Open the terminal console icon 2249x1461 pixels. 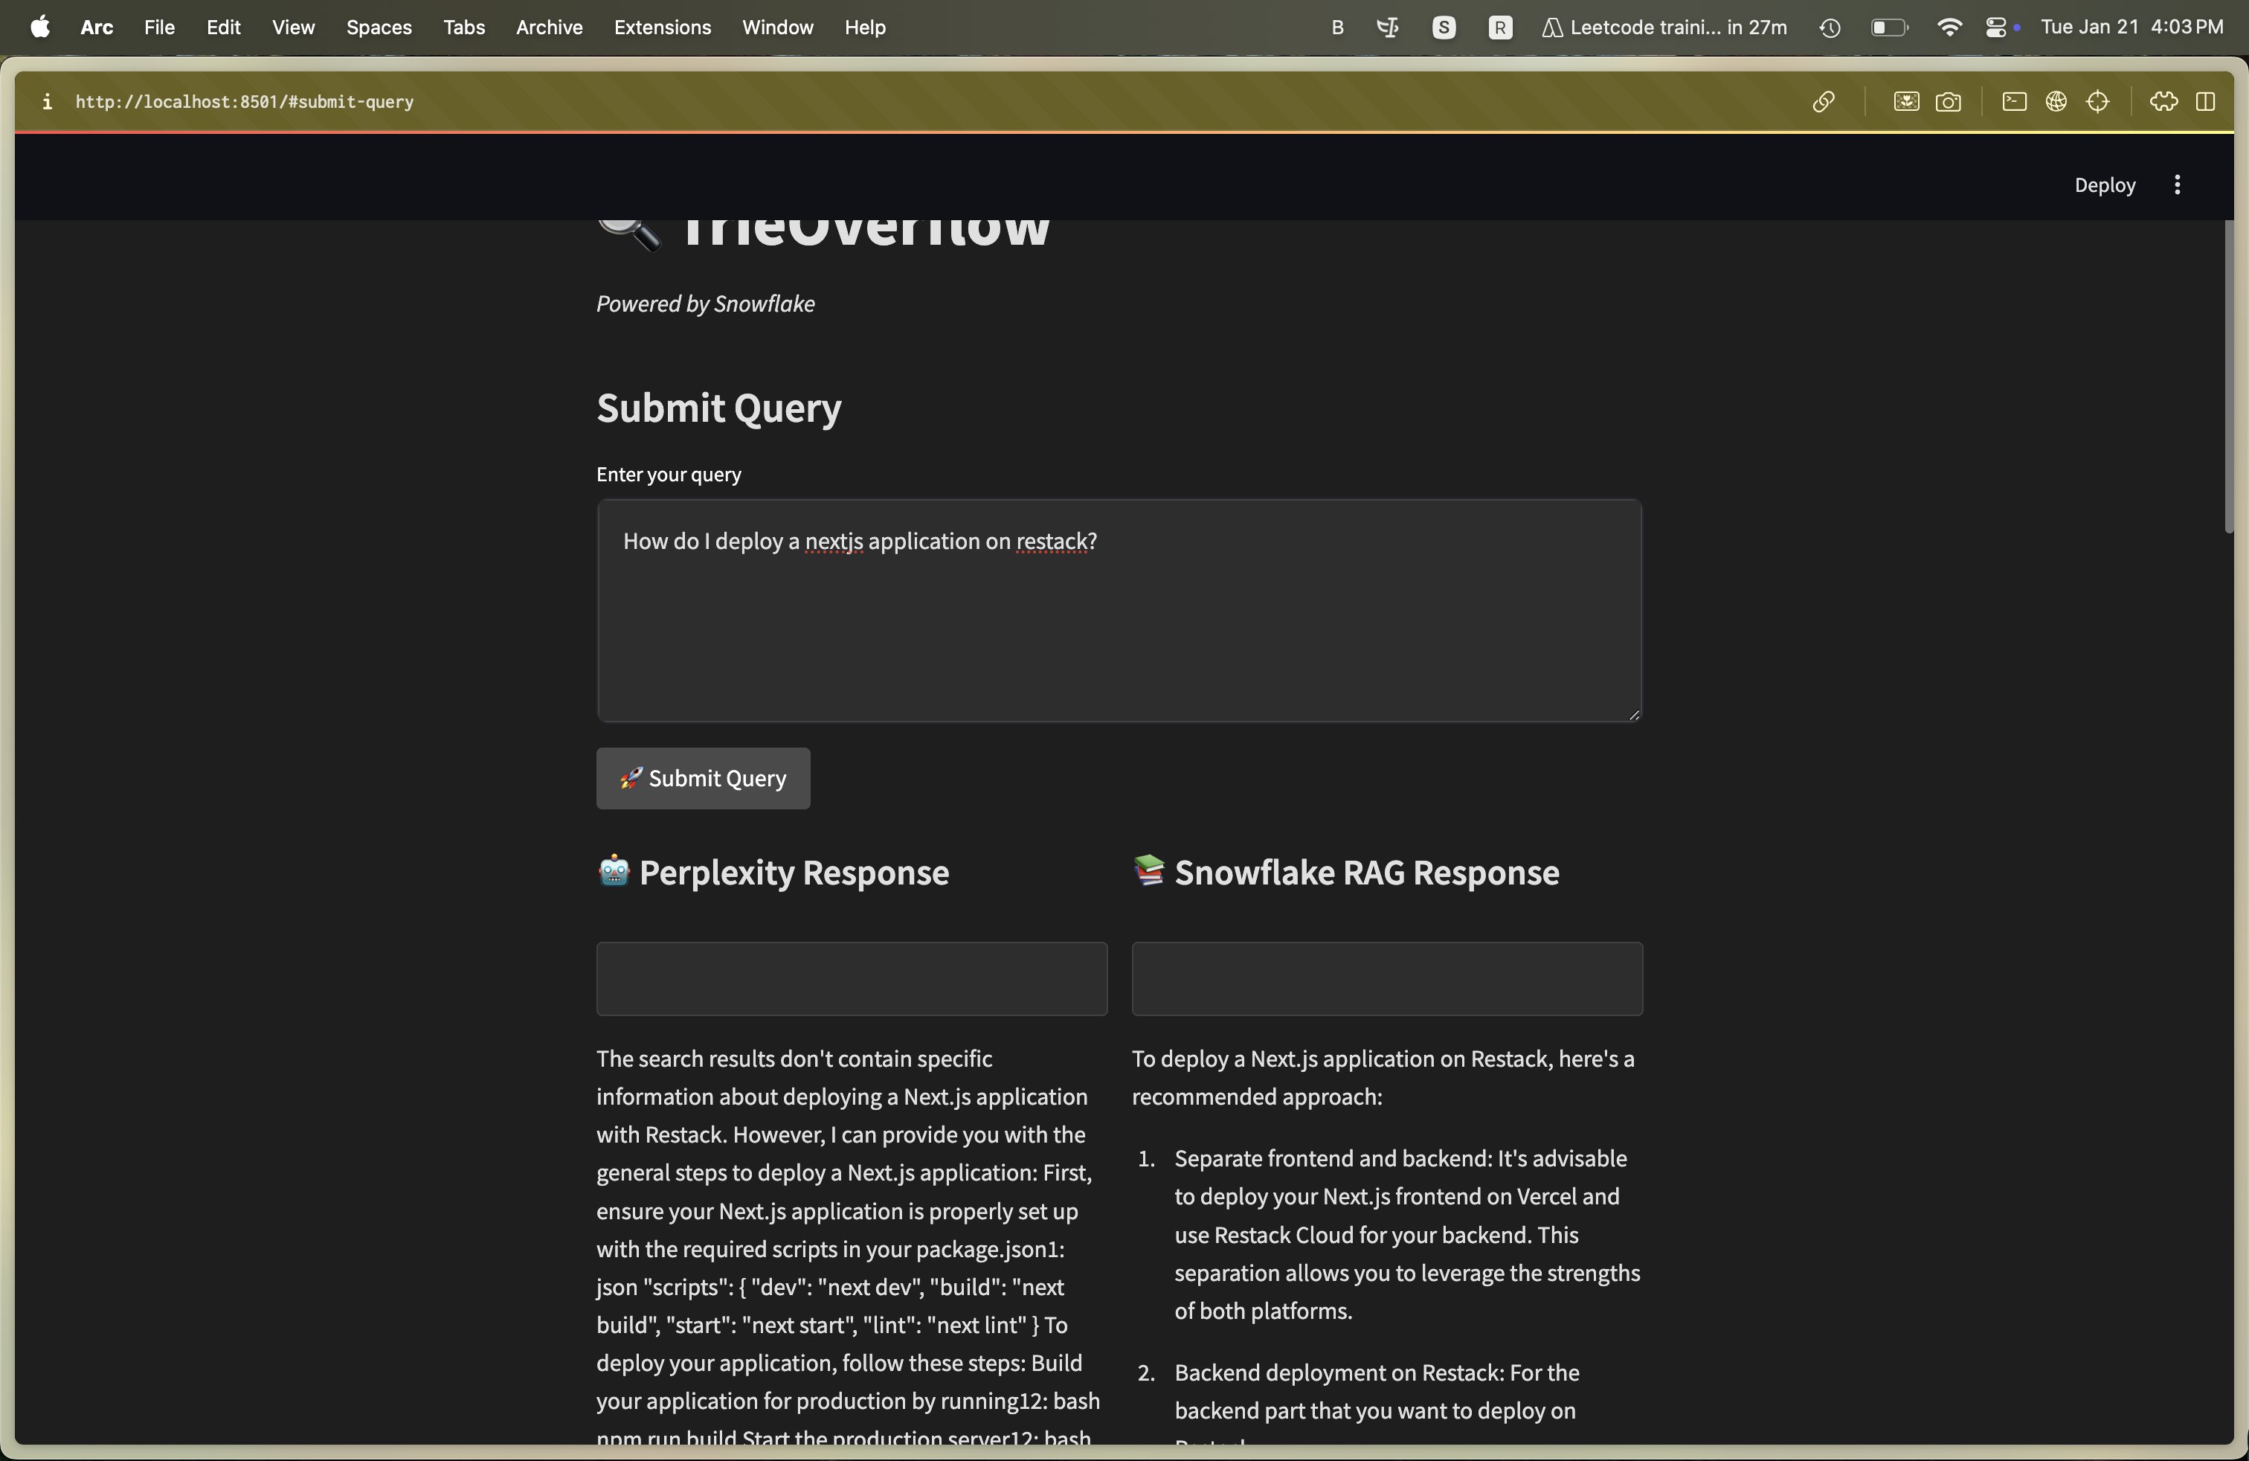point(2014,102)
